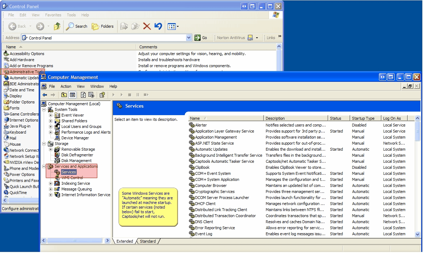The image size is (423, 253).
Task: Click the Up One Level folder icon
Action: [64, 95]
